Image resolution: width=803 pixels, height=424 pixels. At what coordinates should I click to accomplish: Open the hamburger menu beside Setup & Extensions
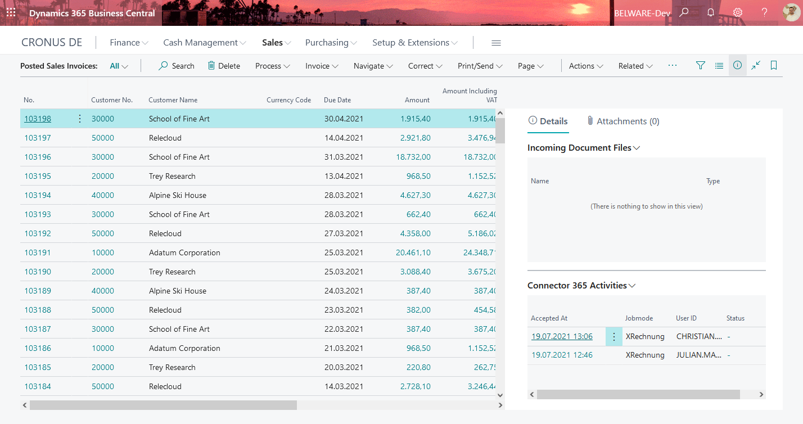point(496,43)
